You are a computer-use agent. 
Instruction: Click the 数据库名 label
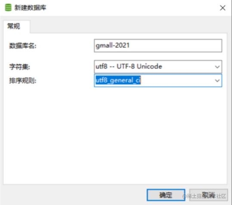click(23, 46)
